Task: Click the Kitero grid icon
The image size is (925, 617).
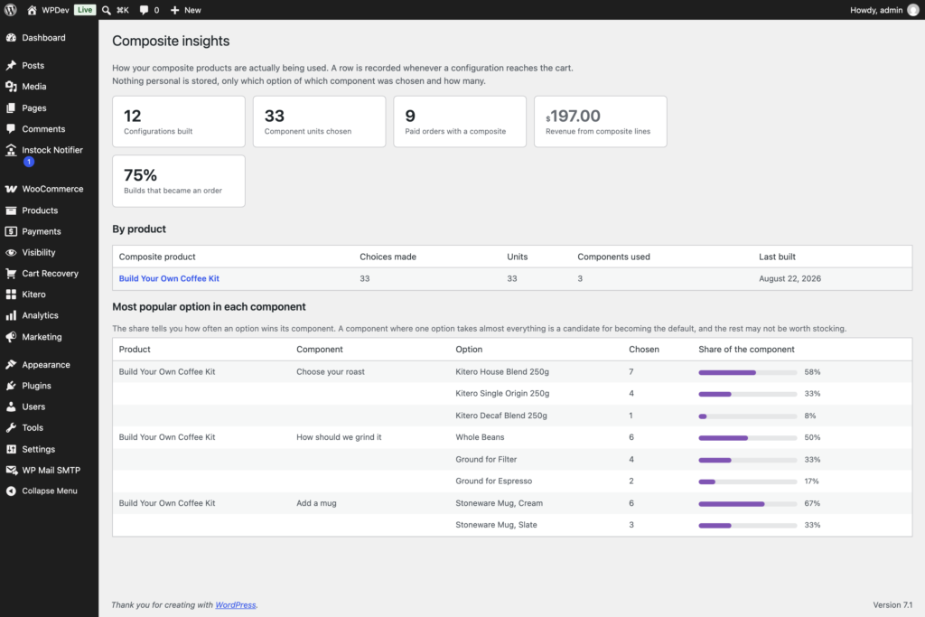Action: 11,294
